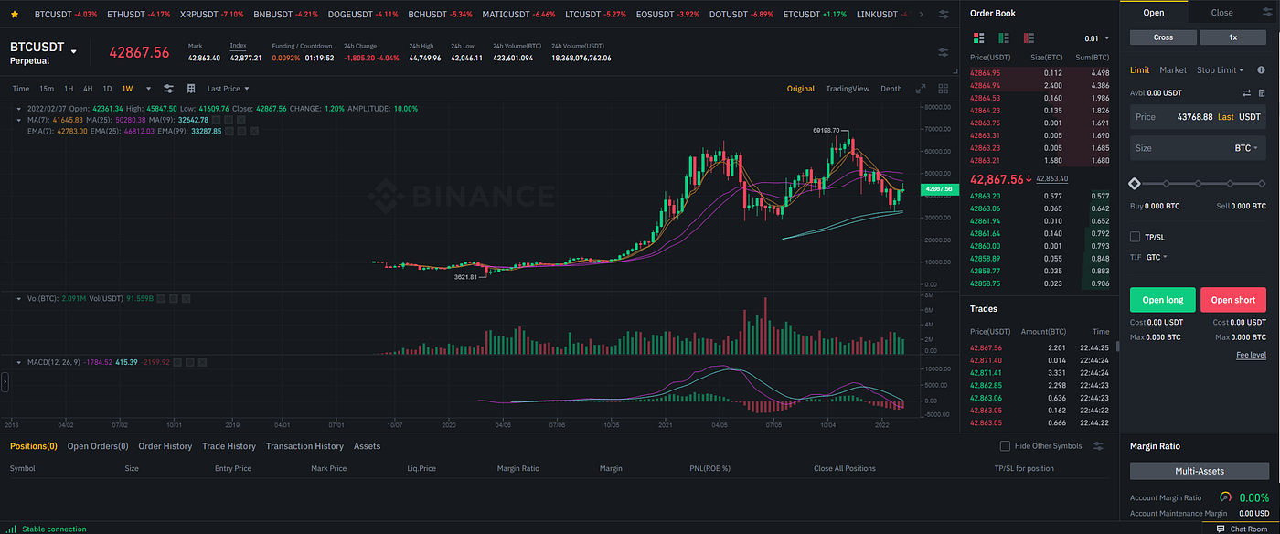This screenshot has width=1280, height=534.
Task: Open Stop Limit order type dropdown
Action: tap(1220, 69)
